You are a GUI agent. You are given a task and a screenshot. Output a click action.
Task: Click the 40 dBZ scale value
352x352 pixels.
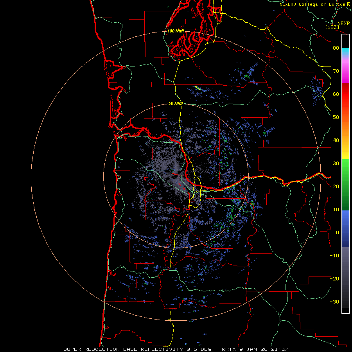336,140
